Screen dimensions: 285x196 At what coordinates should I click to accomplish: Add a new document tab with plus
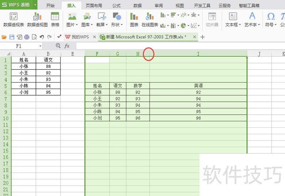pyautogui.click(x=202, y=37)
